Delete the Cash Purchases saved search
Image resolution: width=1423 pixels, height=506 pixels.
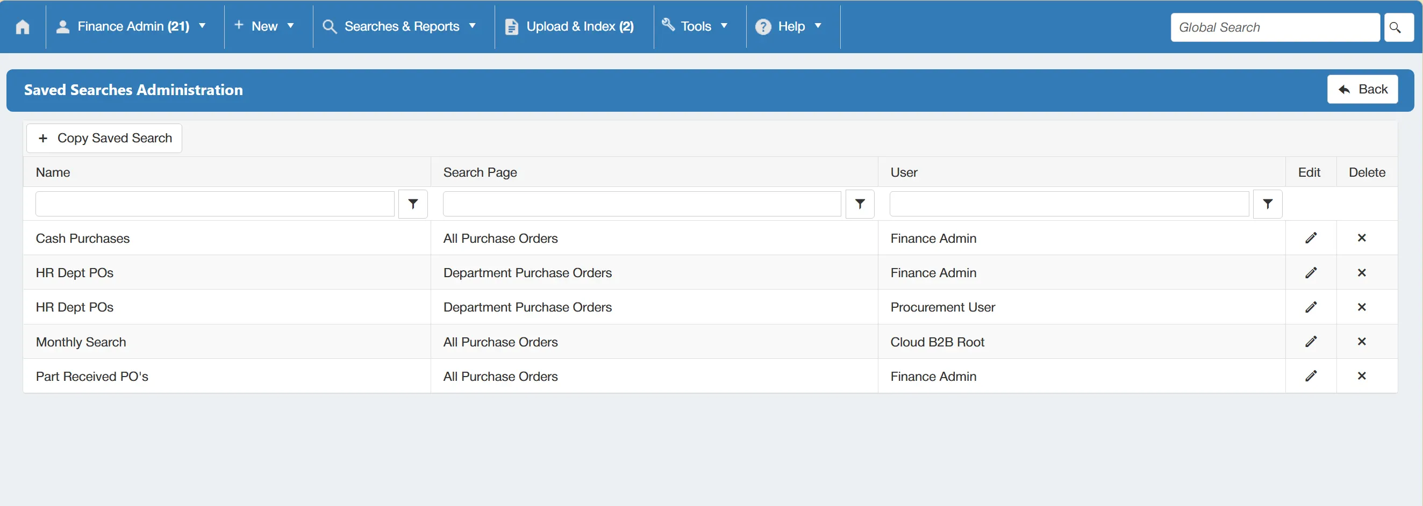(1362, 238)
